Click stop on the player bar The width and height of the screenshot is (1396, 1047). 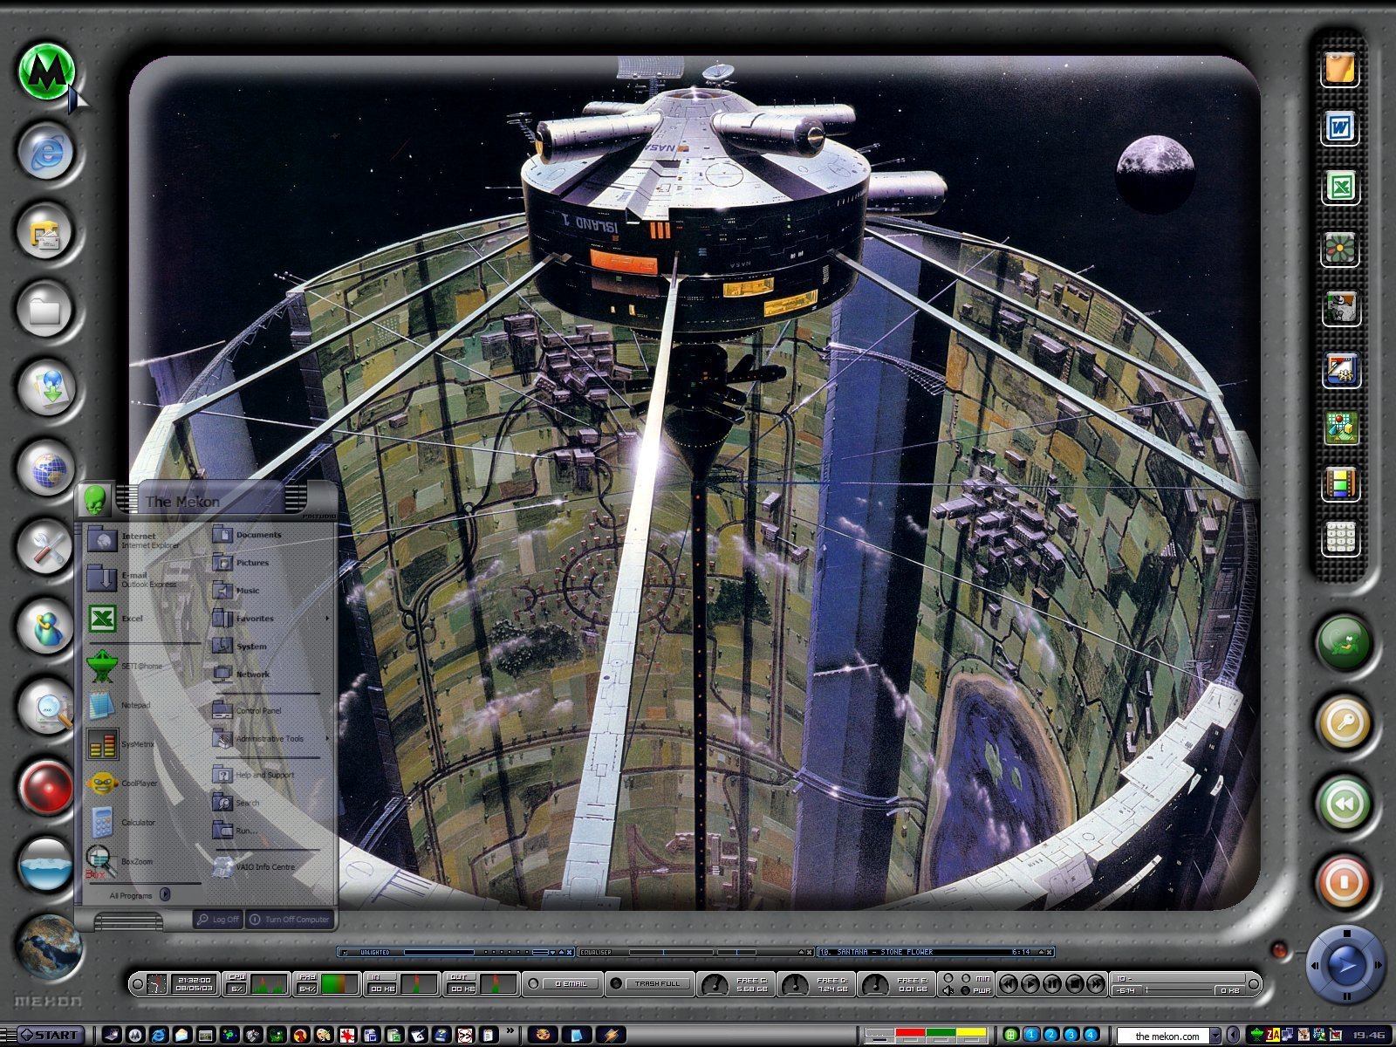(x=1074, y=984)
